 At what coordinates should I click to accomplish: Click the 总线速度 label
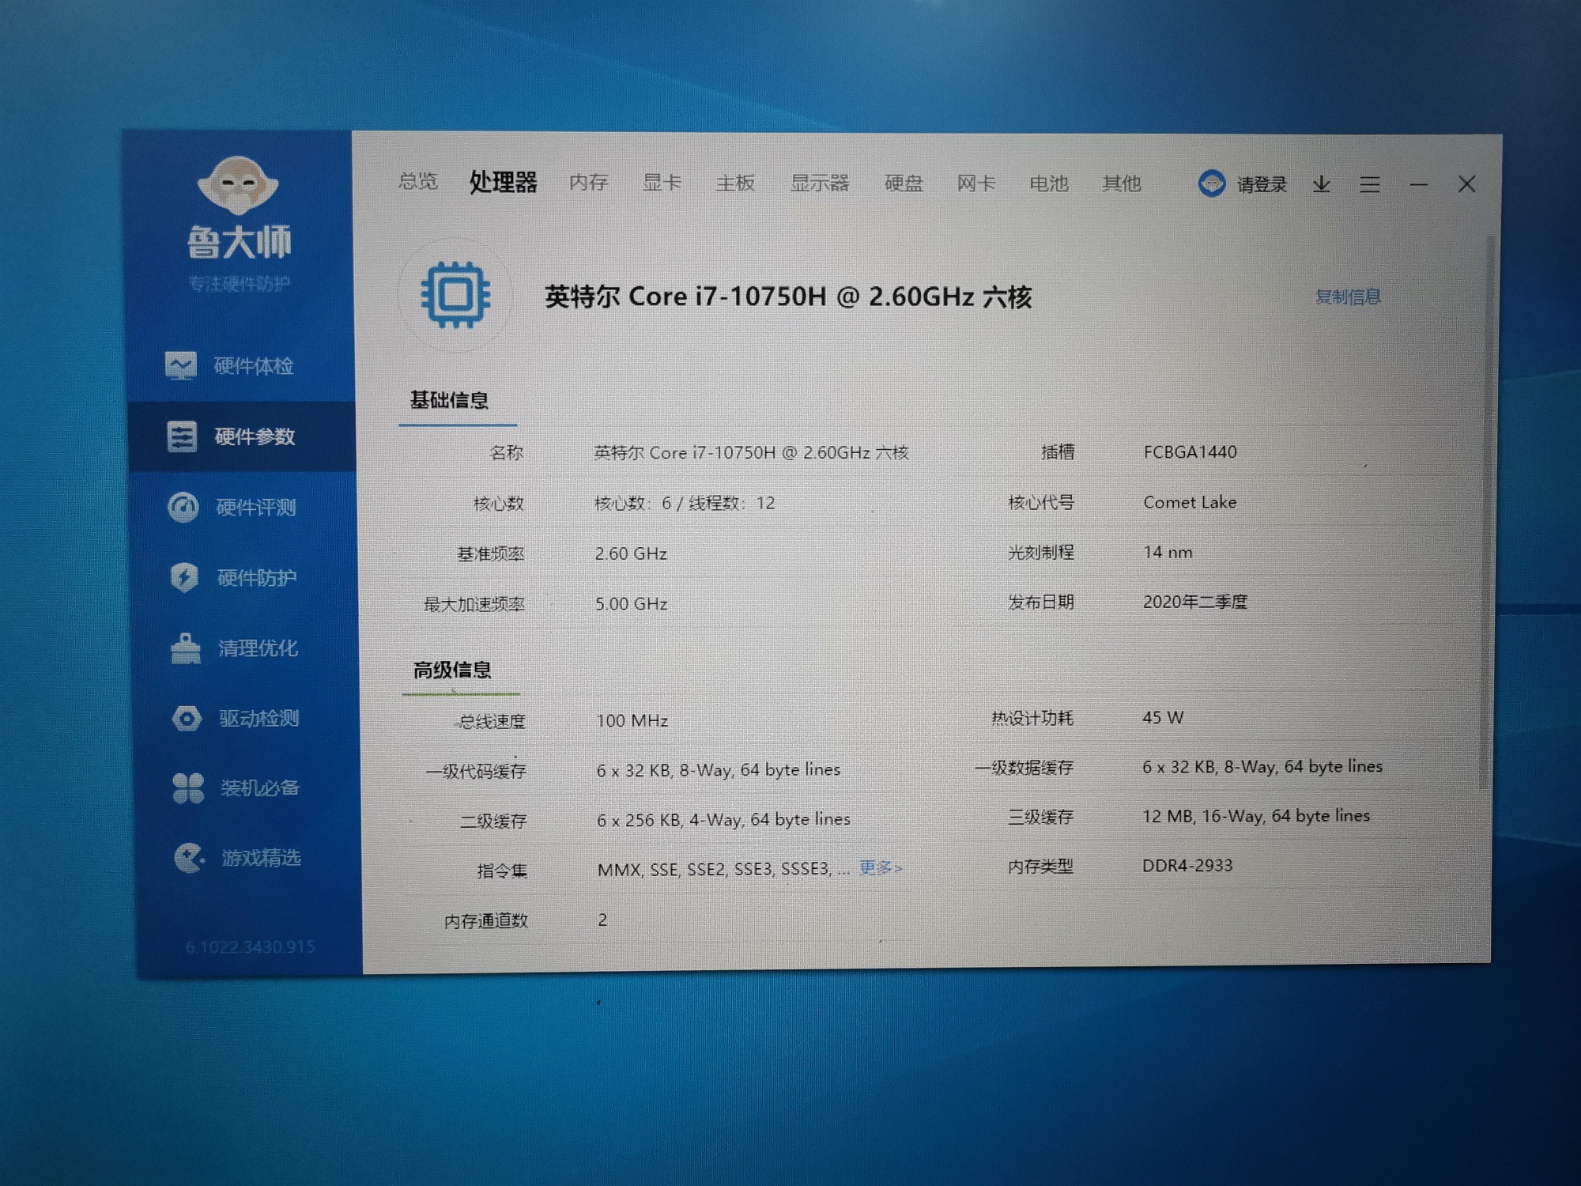tap(491, 722)
